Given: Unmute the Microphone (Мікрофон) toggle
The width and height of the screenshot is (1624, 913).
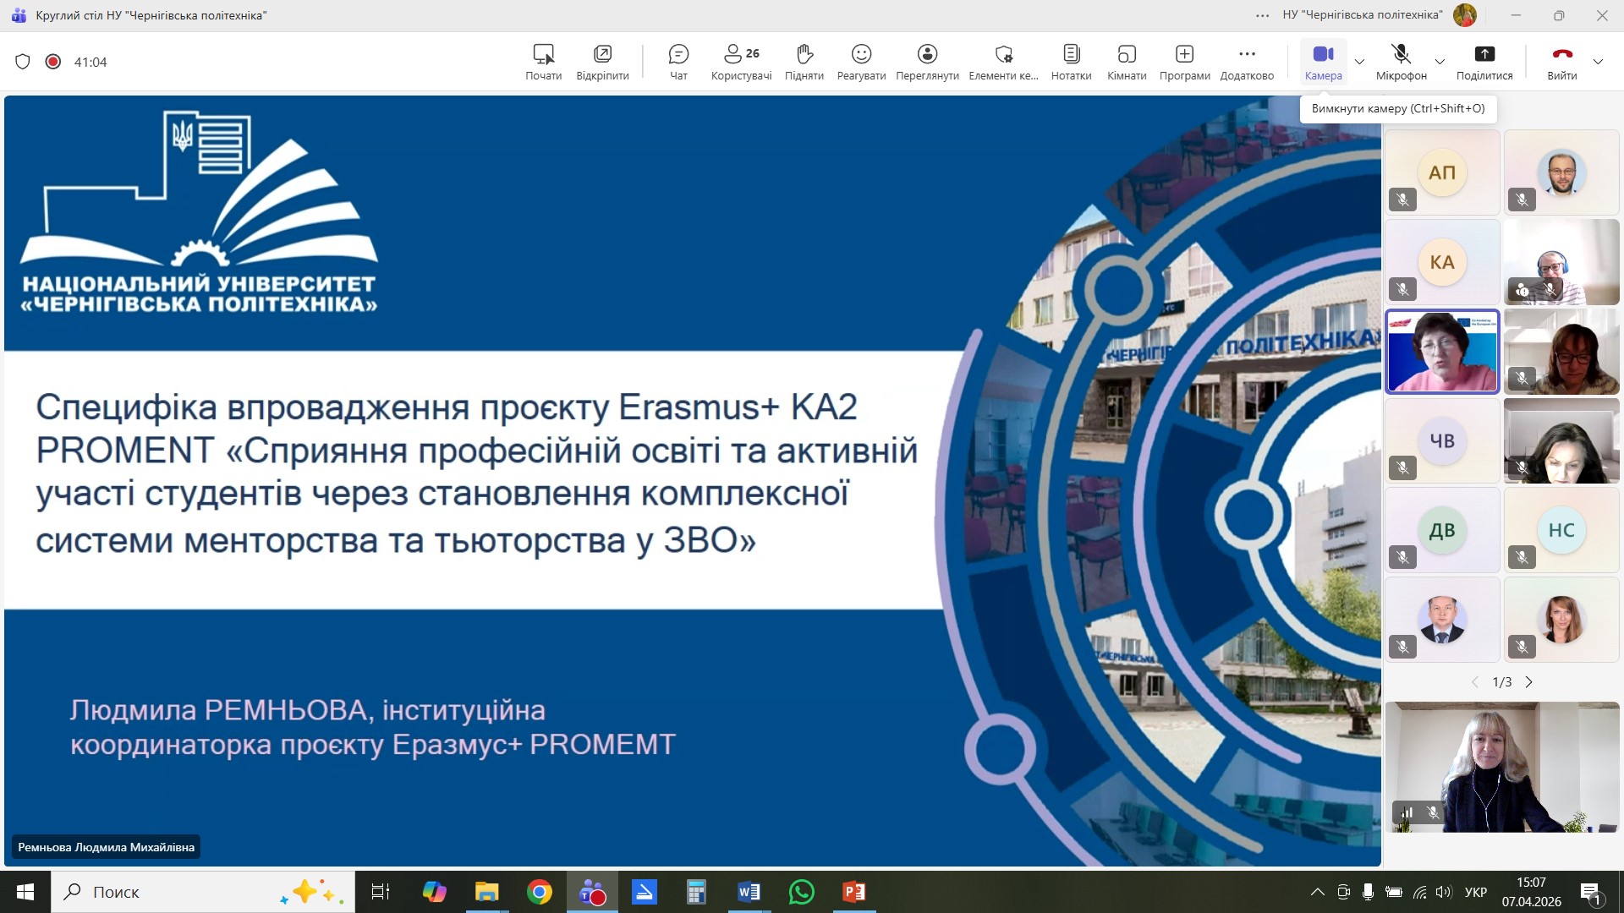Looking at the screenshot, I should pyautogui.click(x=1401, y=61).
